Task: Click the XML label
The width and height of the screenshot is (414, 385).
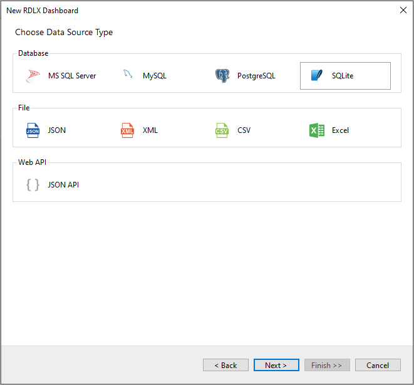Action: click(x=150, y=130)
